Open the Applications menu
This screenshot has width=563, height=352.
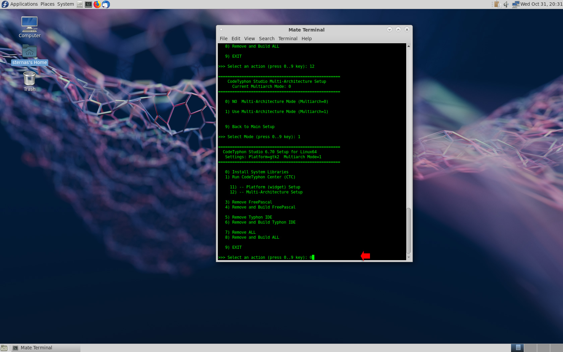24,4
